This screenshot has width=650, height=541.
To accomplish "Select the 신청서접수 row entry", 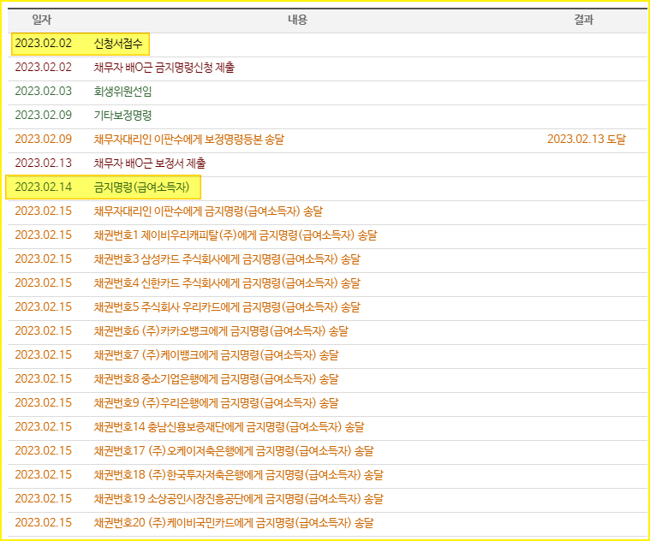I will [118, 43].
